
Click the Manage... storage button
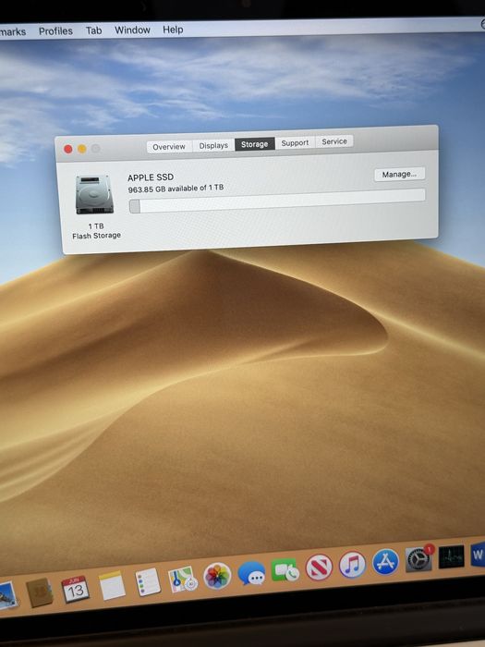click(x=399, y=174)
